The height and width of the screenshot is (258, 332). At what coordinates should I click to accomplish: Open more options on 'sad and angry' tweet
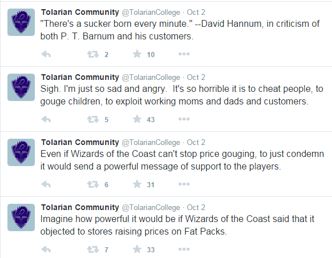[184, 119]
